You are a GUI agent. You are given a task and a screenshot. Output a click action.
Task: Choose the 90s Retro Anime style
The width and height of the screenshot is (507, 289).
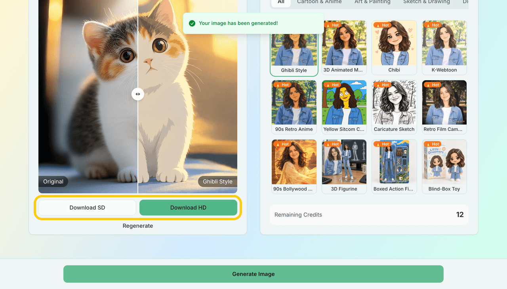294,107
